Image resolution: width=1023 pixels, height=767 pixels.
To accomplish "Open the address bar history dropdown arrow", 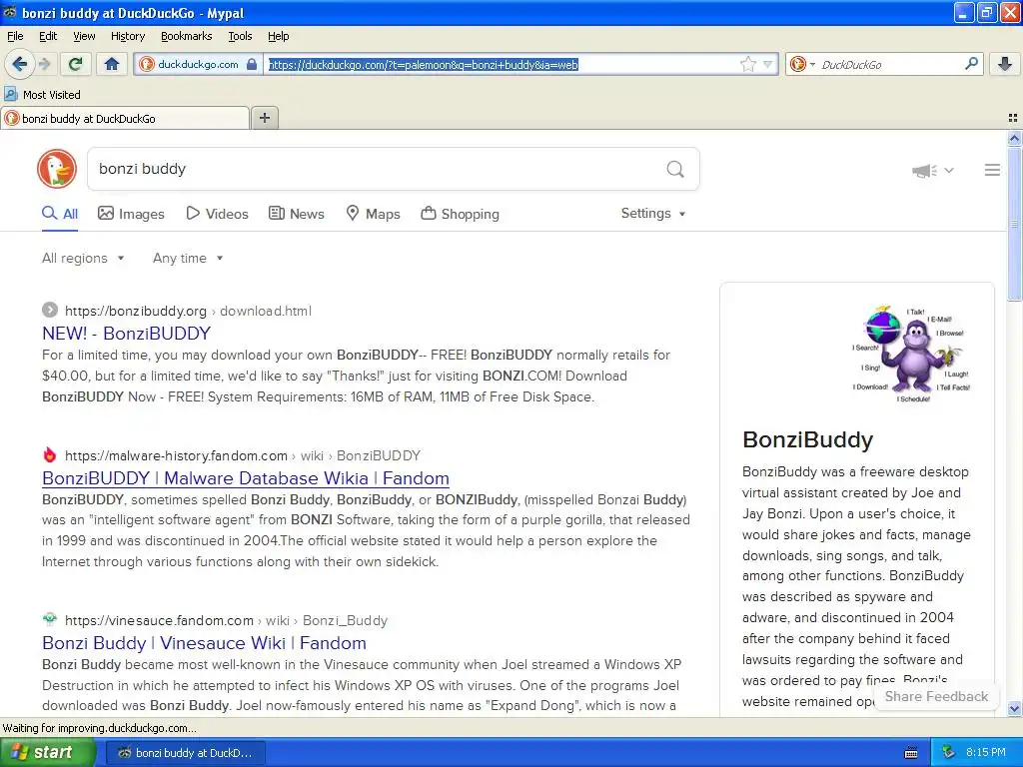I will [768, 64].
